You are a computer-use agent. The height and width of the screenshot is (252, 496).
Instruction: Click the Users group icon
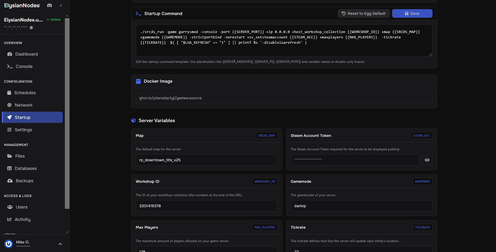pos(10,207)
